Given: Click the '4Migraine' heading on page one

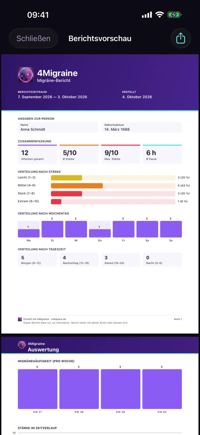Looking at the screenshot, I should click(57, 73).
